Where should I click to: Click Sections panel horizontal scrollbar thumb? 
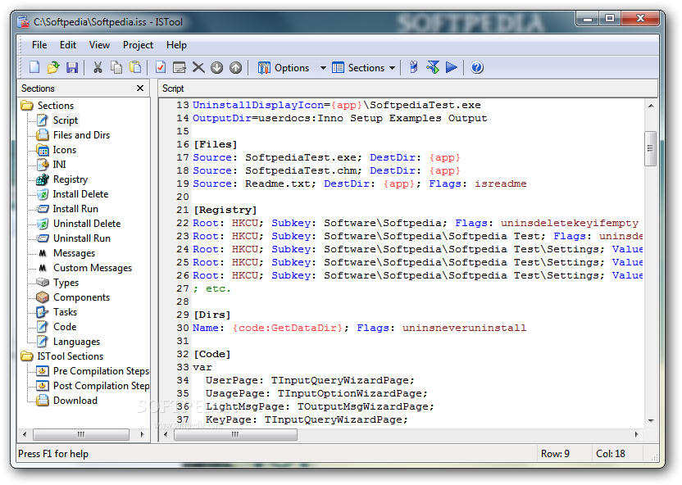81,434
